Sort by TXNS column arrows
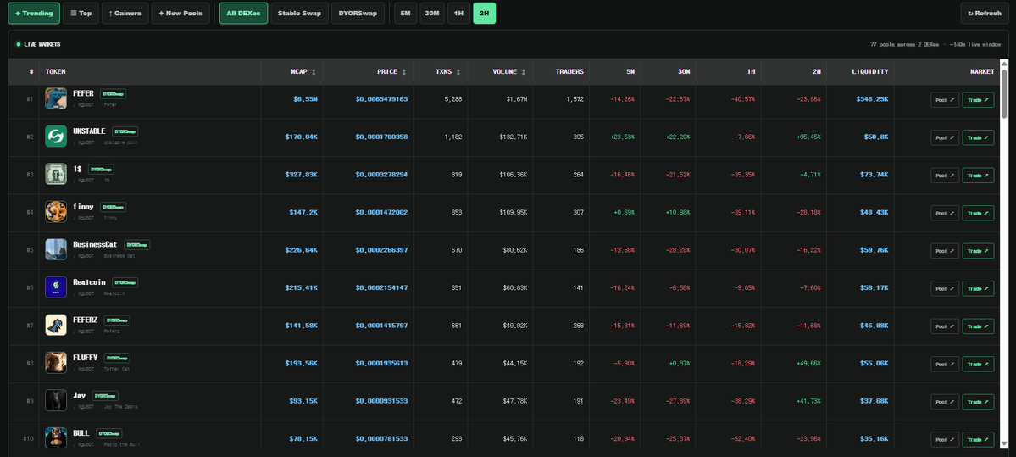The width and height of the screenshot is (1016, 457). (458, 72)
